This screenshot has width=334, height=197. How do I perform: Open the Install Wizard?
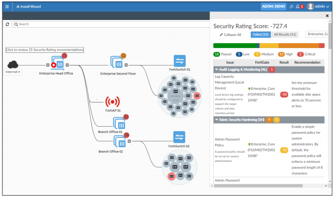(x=28, y=7)
